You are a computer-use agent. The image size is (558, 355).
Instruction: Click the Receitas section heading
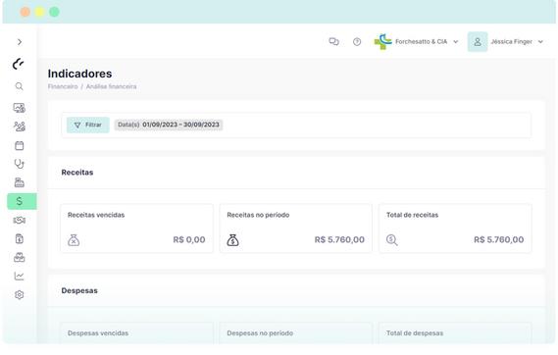[77, 173]
